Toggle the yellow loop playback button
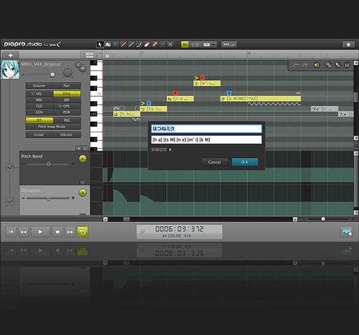 tap(83, 232)
